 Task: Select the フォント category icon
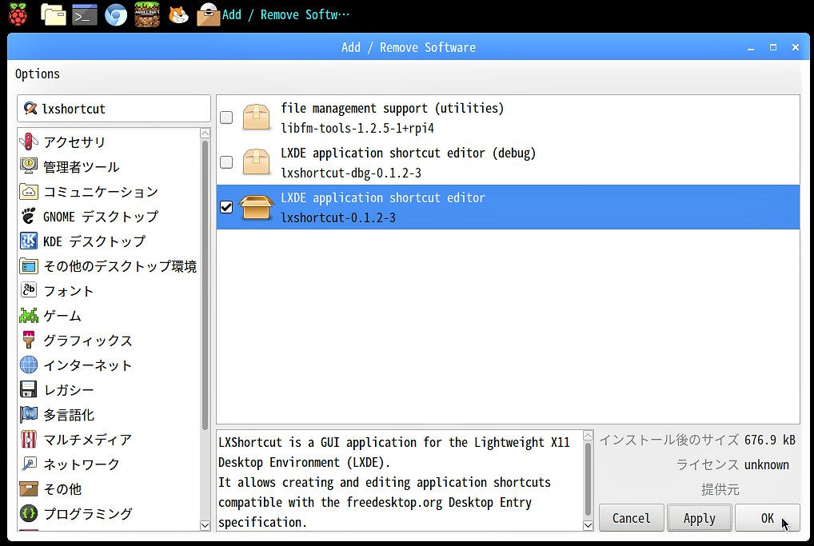29,290
